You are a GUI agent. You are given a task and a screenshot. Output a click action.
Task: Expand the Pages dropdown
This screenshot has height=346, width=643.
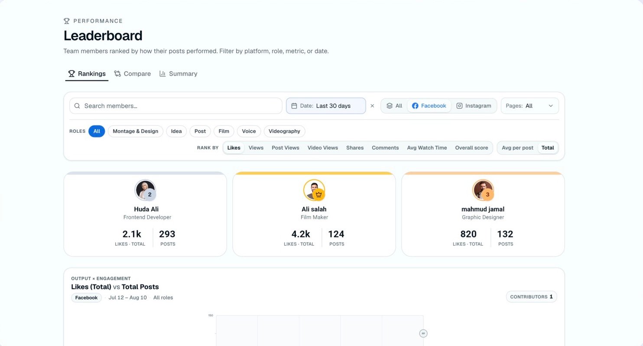coord(529,106)
